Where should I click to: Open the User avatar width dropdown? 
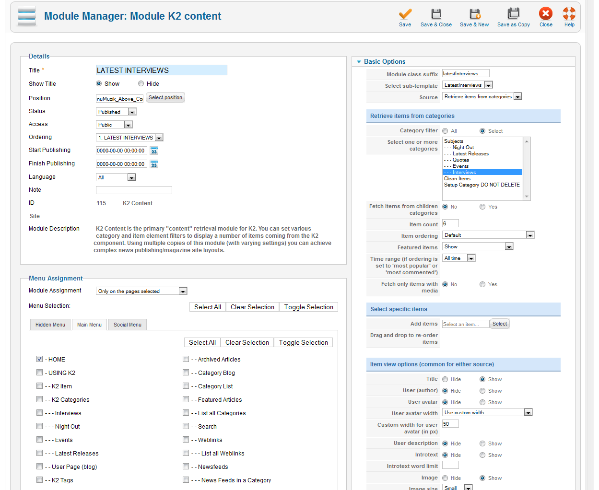(487, 412)
